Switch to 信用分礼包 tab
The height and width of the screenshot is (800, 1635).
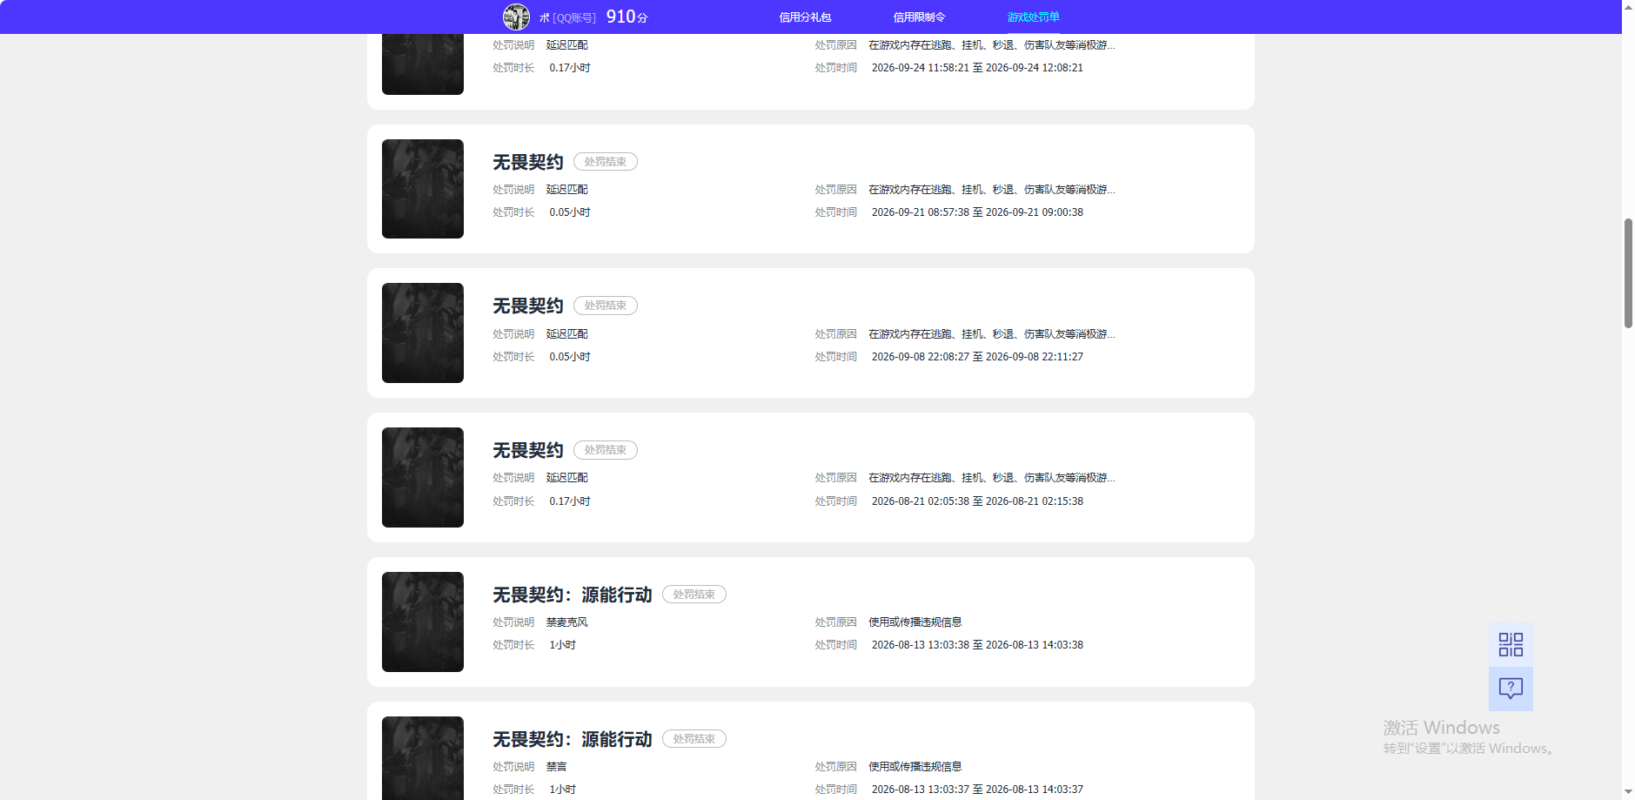[805, 17]
